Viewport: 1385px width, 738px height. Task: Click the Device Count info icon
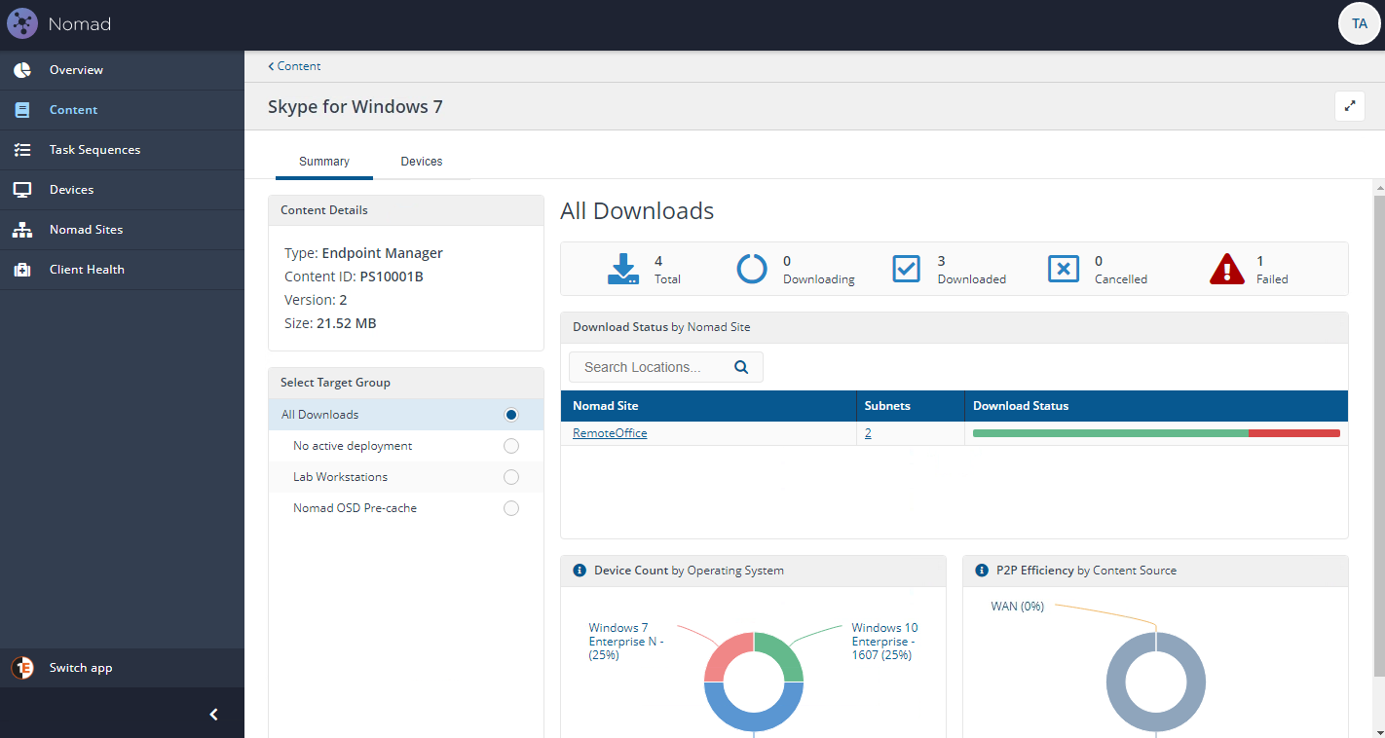pos(580,571)
